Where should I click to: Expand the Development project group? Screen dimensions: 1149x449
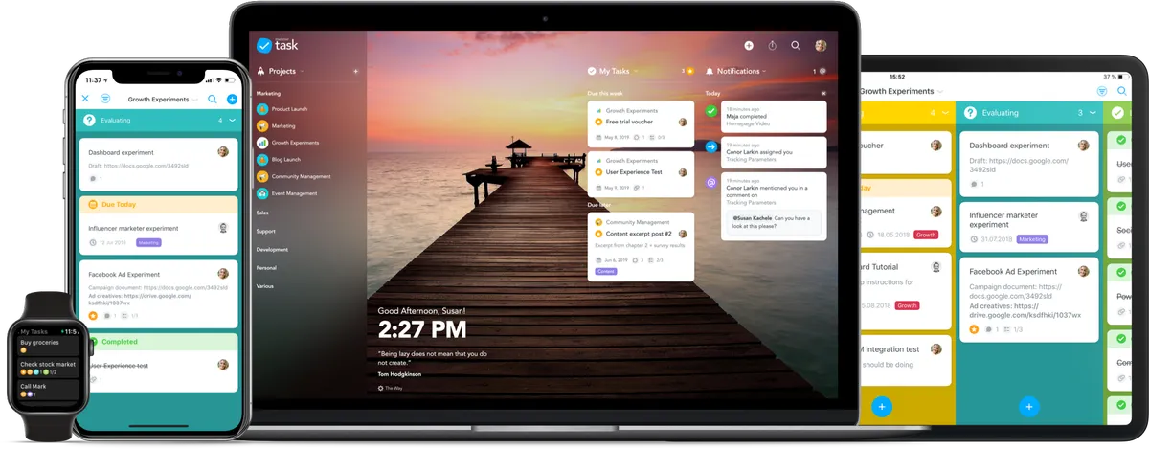pos(272,249)
